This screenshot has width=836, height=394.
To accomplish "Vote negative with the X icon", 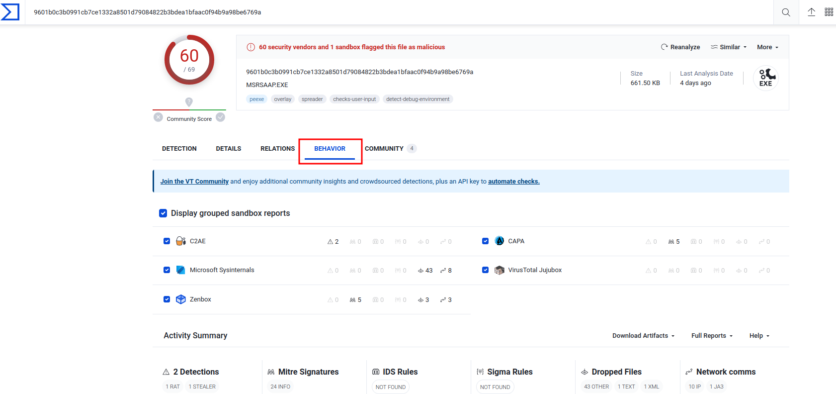I will pyautogui.click(x=158, y=117).
